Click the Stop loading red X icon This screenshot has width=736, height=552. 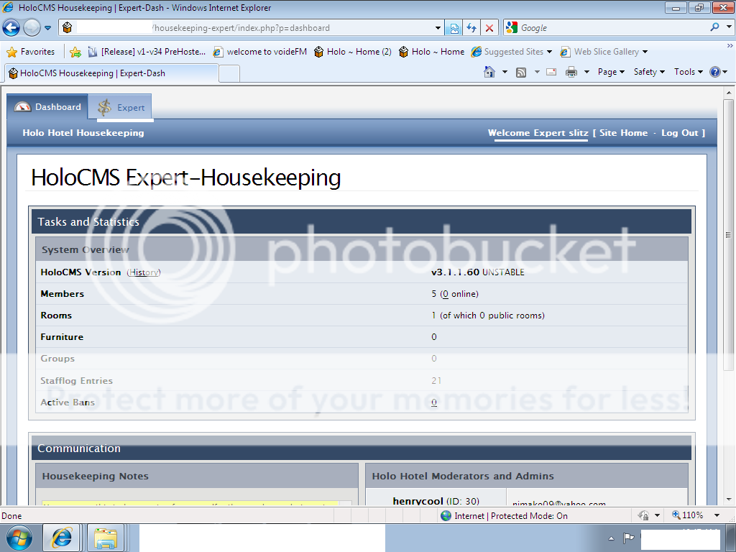coord(489,28)
